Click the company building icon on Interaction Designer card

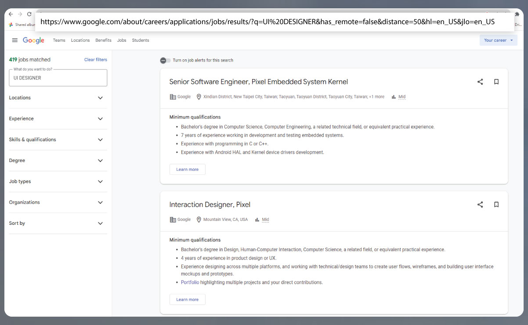(x=173, y=220)
